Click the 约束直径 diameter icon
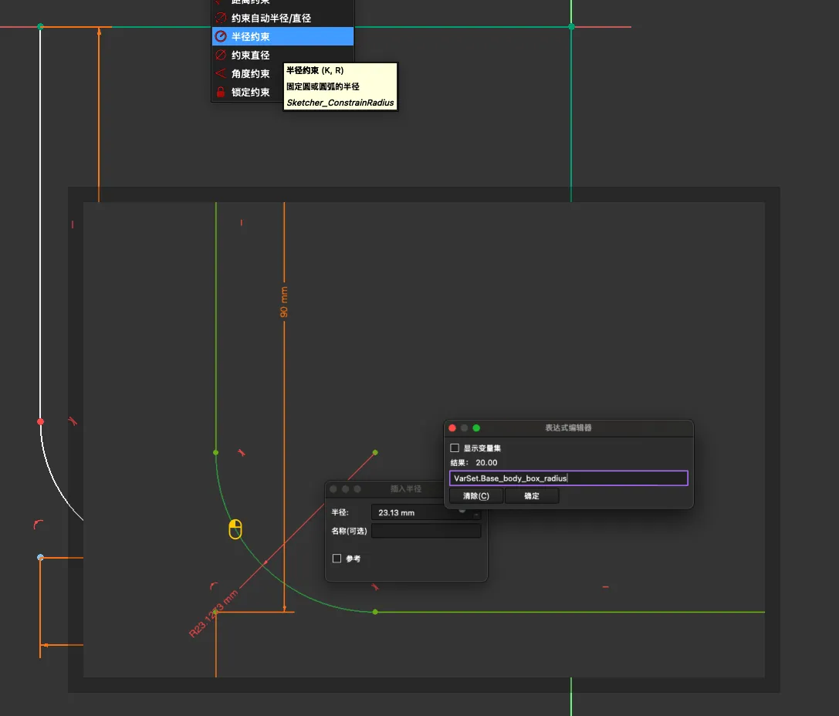Screen dimensions: 839x716 221,56
